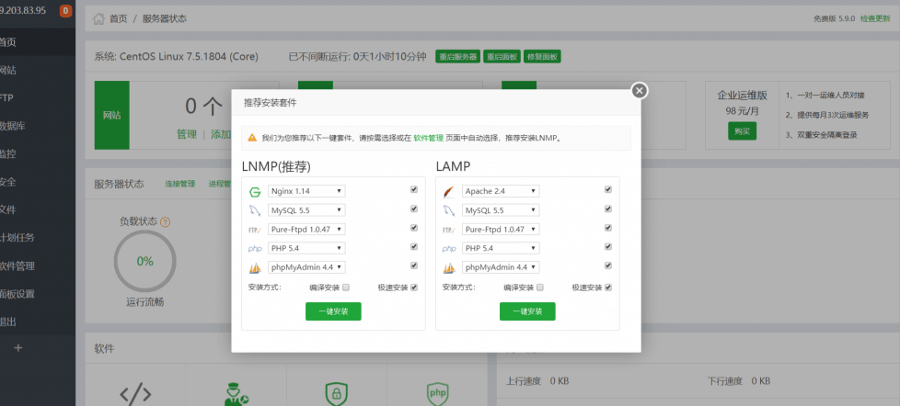Open the LNMP PHP 5.4 dropdown
900x406 pixels.
pyautogui.click(x=306, y=248)
